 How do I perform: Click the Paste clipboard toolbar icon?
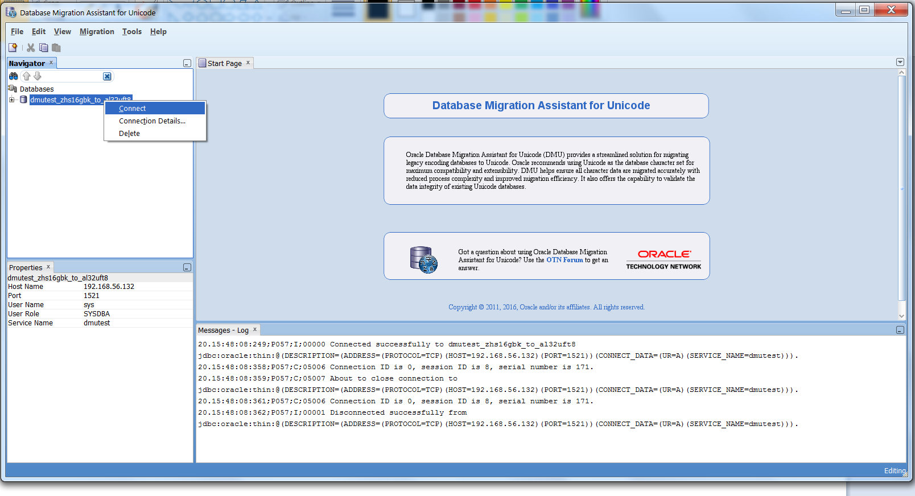(56, 48)
